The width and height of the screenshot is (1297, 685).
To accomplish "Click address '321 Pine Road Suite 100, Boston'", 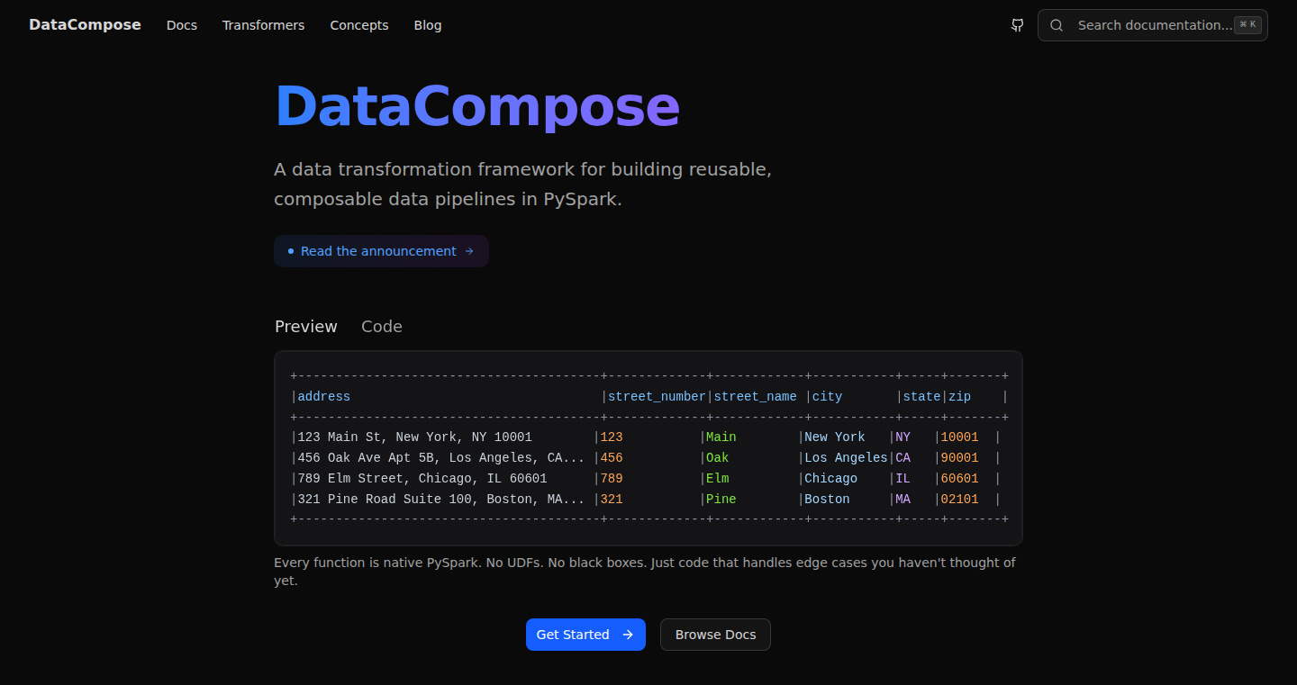I will pyautogui.click(x=441, y=500).
